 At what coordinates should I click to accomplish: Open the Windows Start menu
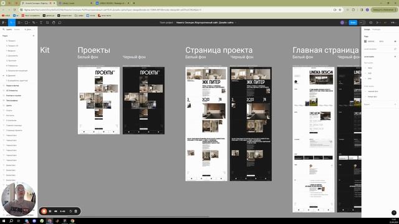pyautogui.click(x=4, y=221)
